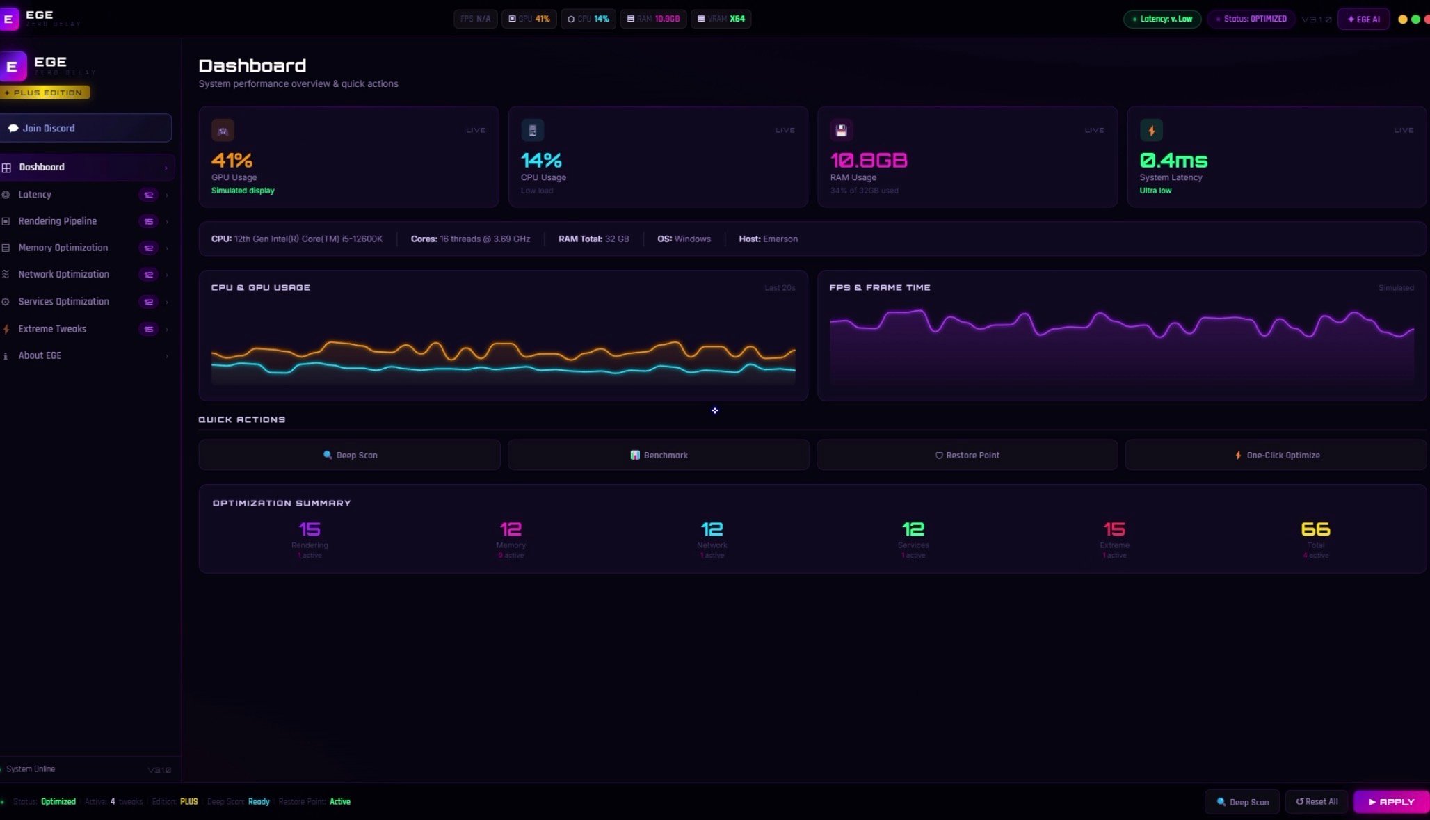Click the One-Click Optimize bolt icon
This screenshot has width=1430, height=820.
click(x=1238, y=455)
